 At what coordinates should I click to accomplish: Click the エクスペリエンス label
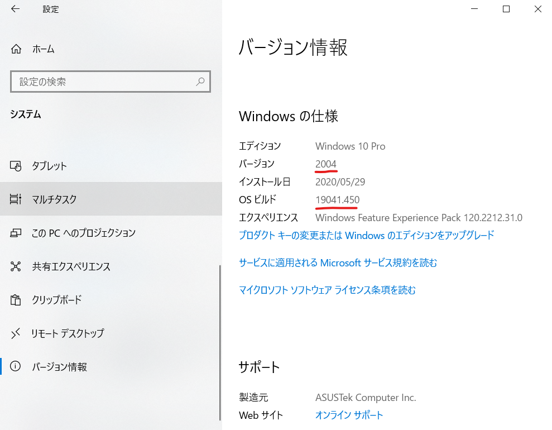pos(268,218)
